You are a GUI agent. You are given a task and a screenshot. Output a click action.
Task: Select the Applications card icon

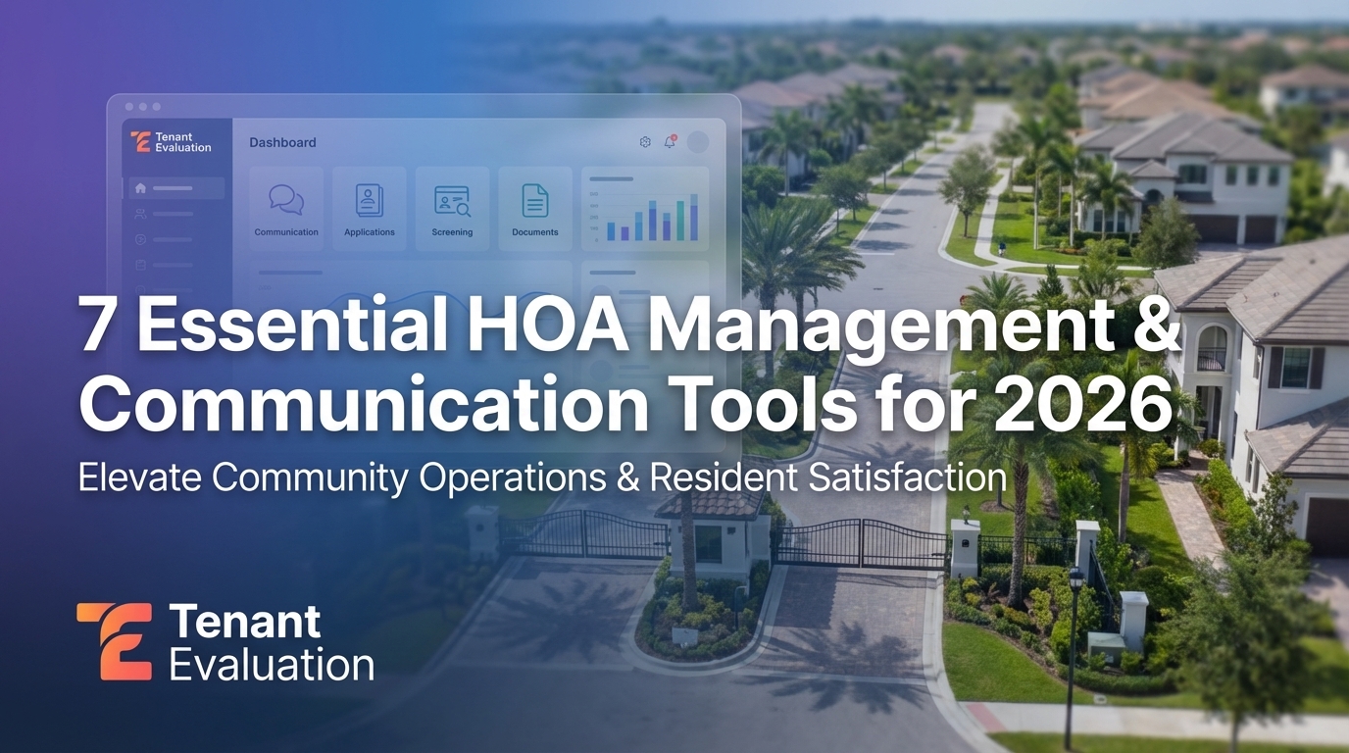click(x=369, y=202)
